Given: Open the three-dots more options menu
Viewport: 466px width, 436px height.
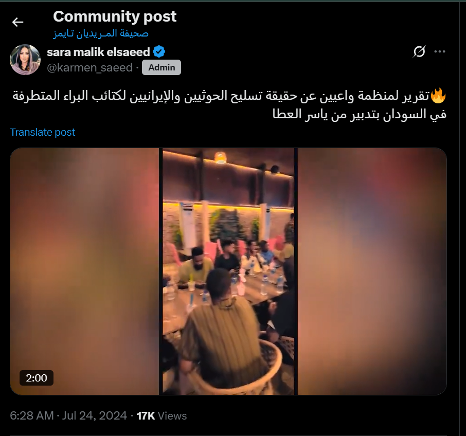Looking at the screenshot, I should tap(440, 52).
